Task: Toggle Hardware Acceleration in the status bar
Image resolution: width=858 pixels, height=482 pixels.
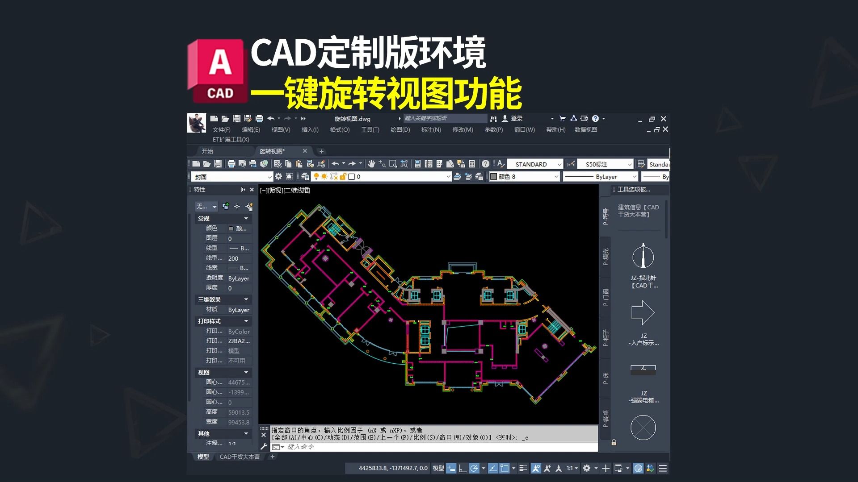Action: pyautogui.click(x=638, y=468)
